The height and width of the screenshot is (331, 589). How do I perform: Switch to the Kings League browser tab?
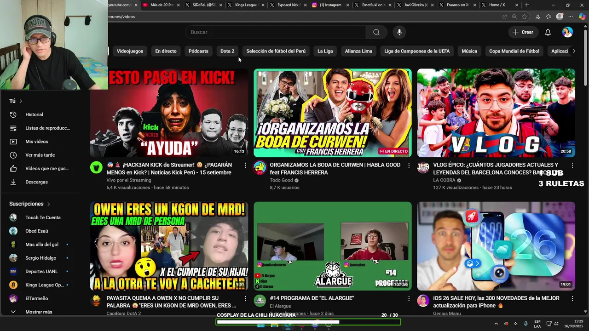[246, 5]
